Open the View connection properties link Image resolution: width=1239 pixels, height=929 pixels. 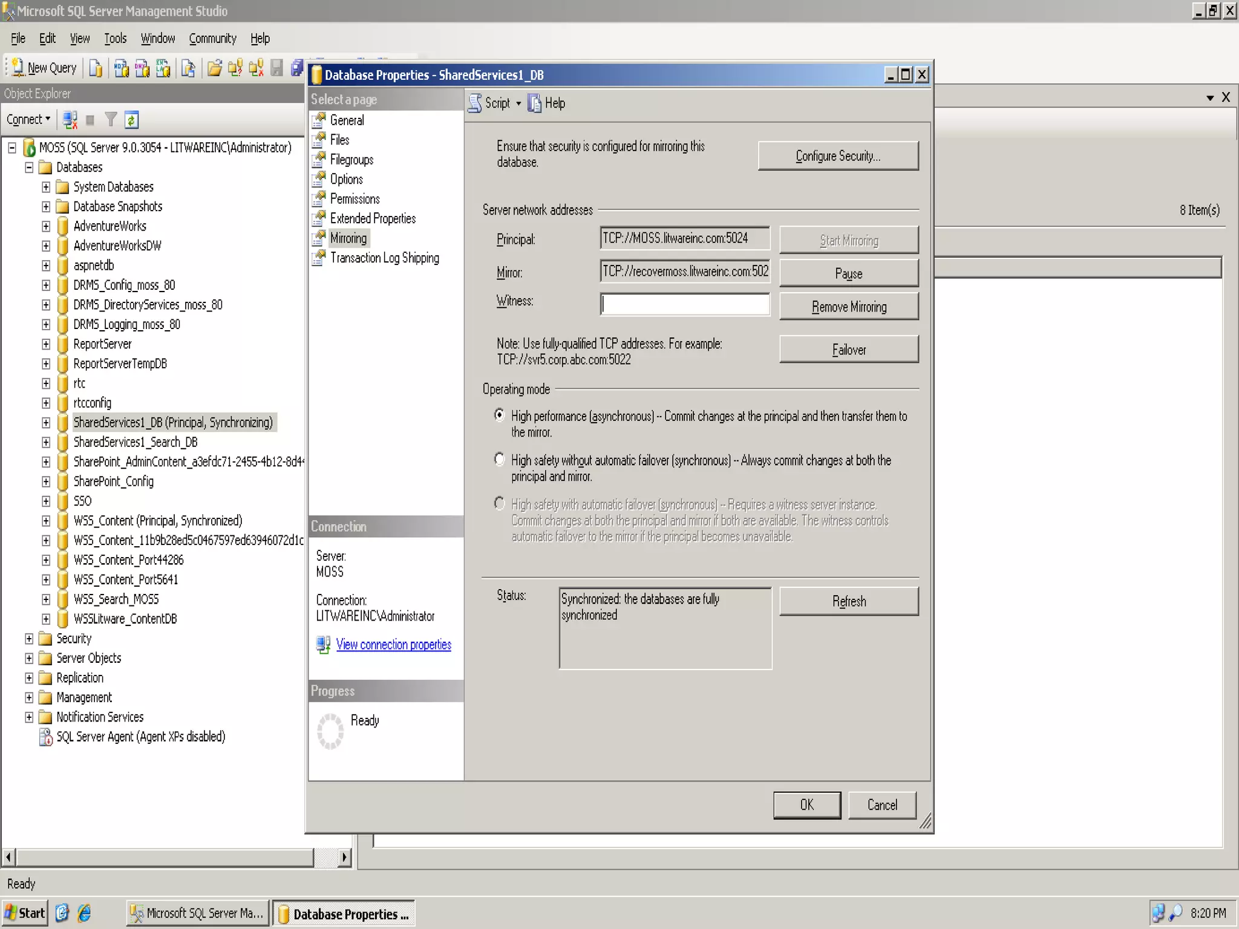tap(393, 645)
